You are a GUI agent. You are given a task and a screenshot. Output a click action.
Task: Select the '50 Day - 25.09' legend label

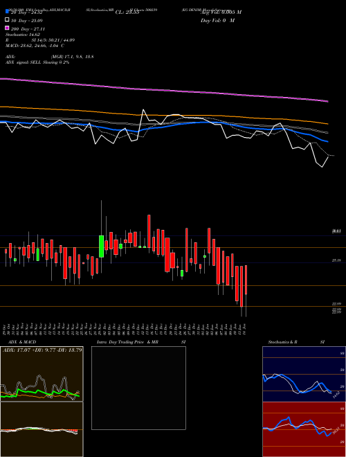27,21
